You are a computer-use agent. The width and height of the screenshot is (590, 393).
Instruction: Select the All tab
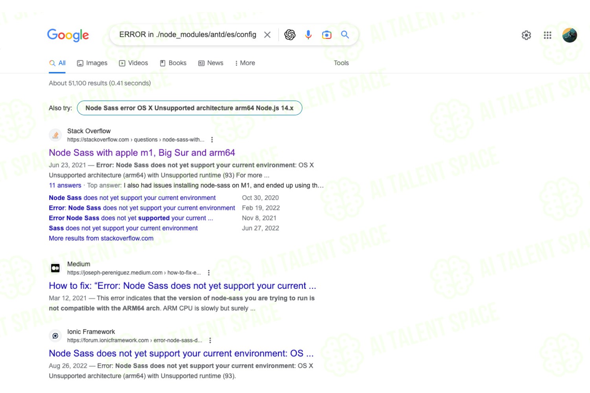[x=57, y=63]
